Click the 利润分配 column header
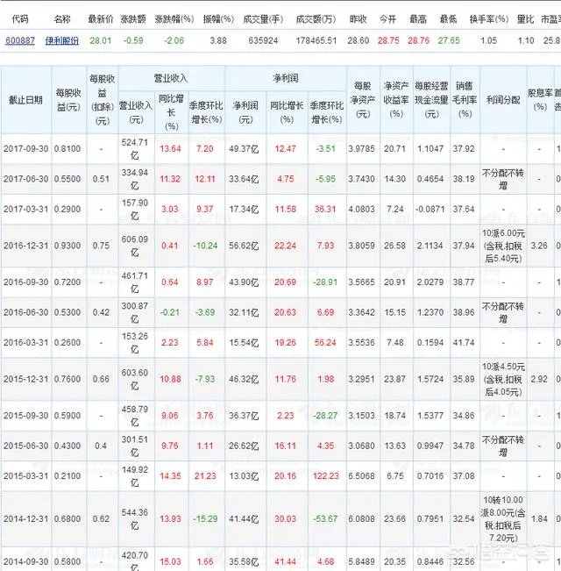561x571 pixels. 502,100
